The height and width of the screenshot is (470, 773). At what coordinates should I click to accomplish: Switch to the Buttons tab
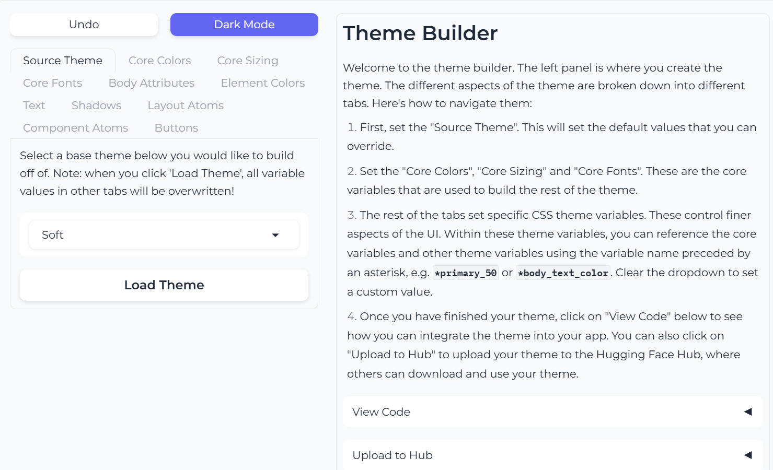(176, 128)
